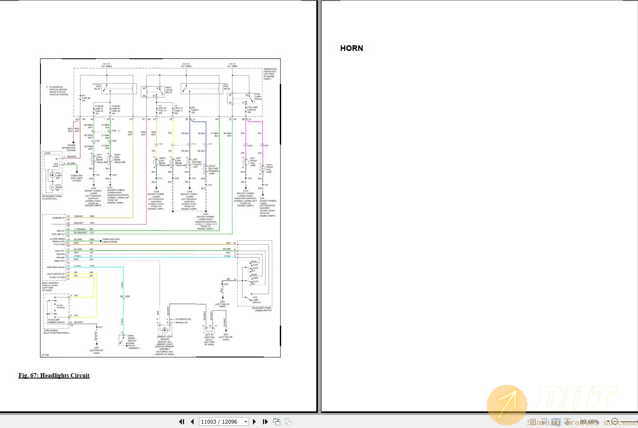Click the 89.68% zoom value
Screen dimensions: 638x428
(589, 422)
